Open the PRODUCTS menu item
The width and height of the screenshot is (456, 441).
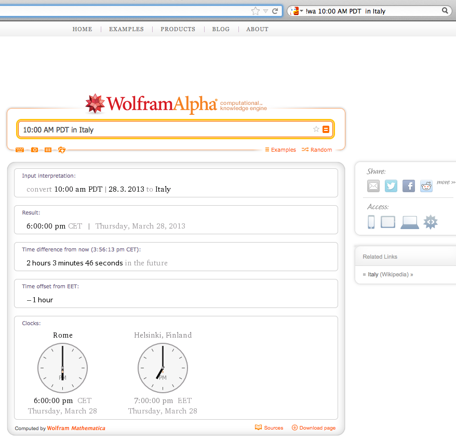178,29
